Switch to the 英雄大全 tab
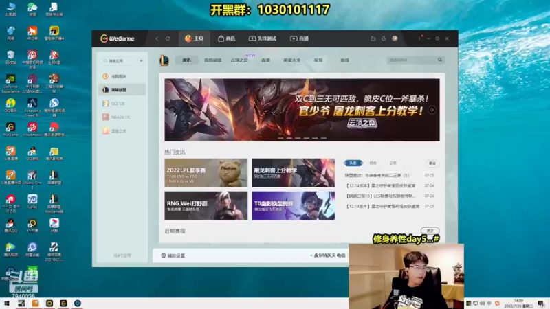Viewport: 550px width, 309px height. 291,60
